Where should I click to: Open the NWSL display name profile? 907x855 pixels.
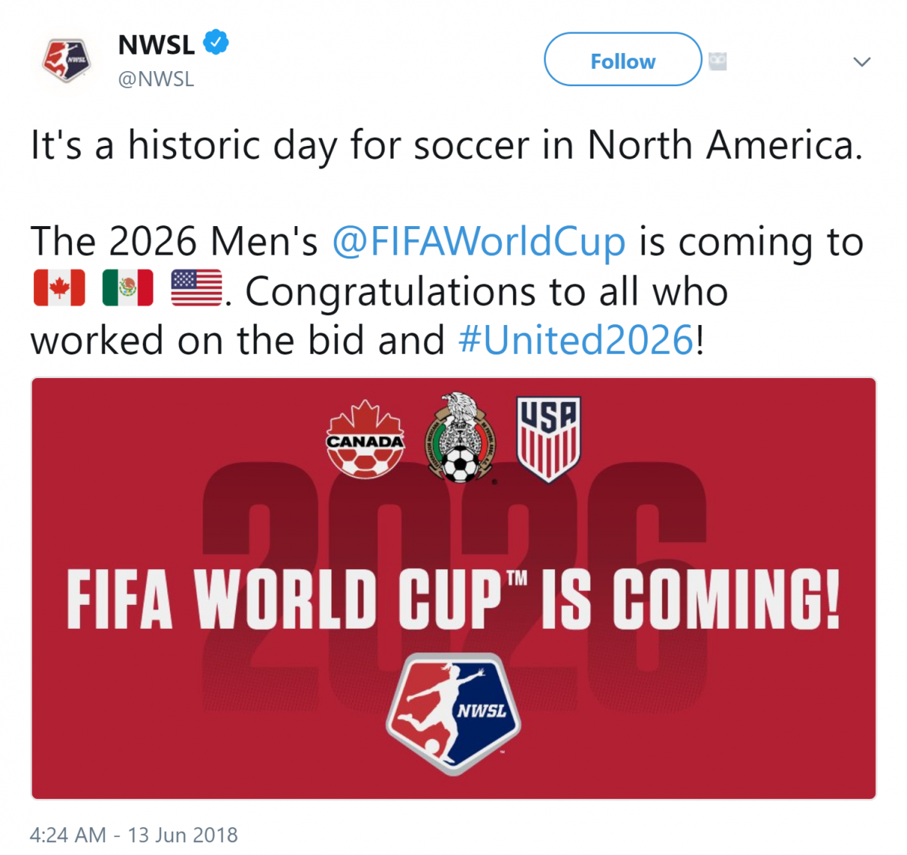pyautogui.click(x=156, y=45)
